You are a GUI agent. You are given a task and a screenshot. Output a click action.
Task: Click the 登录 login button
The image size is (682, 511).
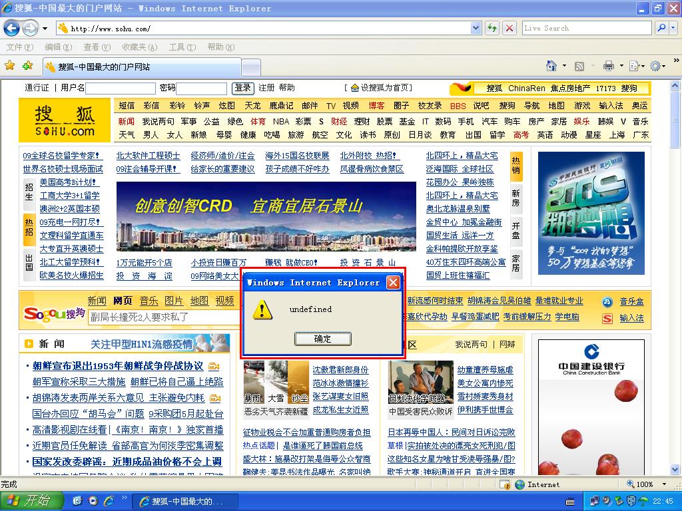click(242, 88)
